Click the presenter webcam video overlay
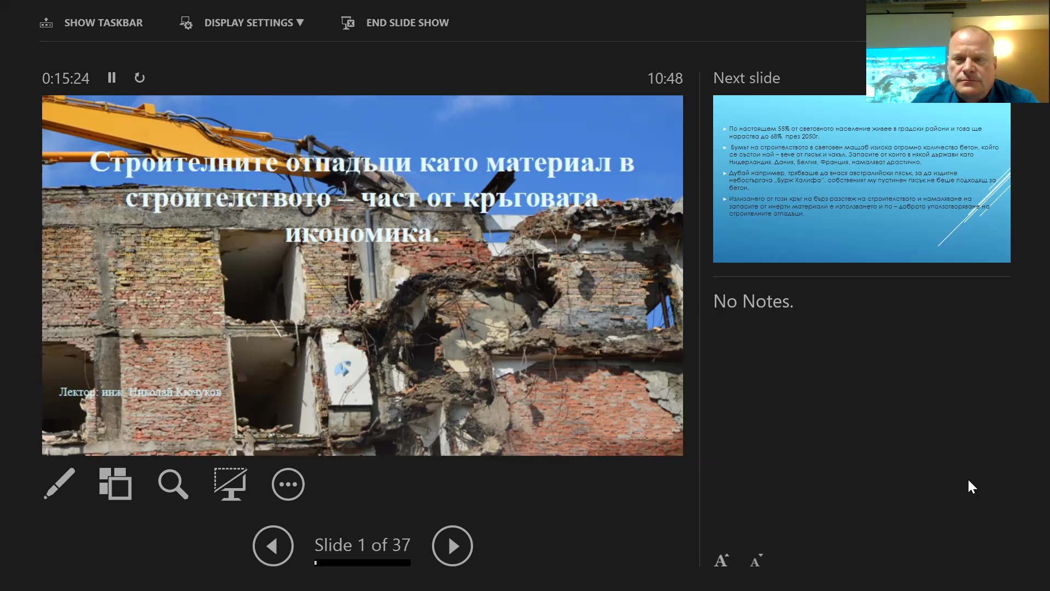1050x591 pixels. (x=958, y=51)
